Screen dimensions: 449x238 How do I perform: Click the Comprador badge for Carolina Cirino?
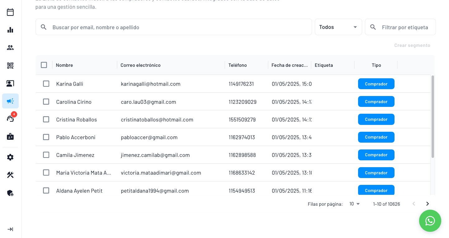(x=376, y=101)
